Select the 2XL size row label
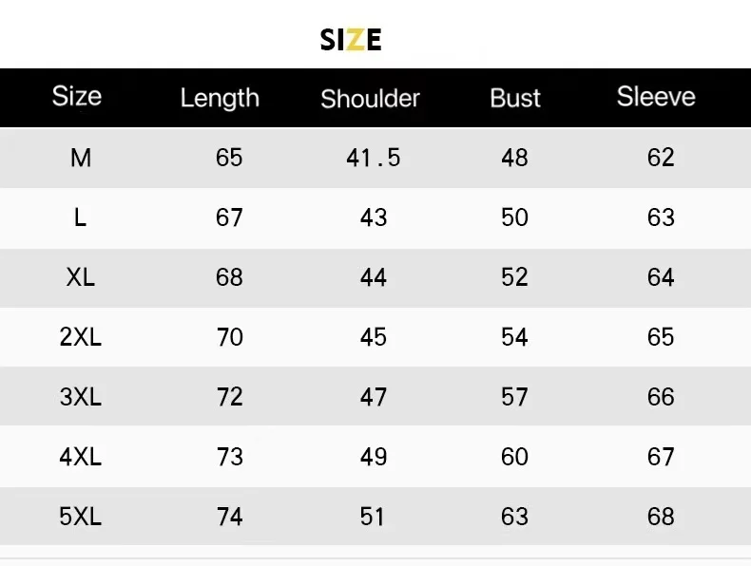Viewport: 751px width, 566px height. 81,337
